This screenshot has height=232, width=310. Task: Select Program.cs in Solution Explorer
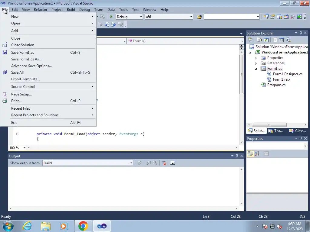point(276,85)
